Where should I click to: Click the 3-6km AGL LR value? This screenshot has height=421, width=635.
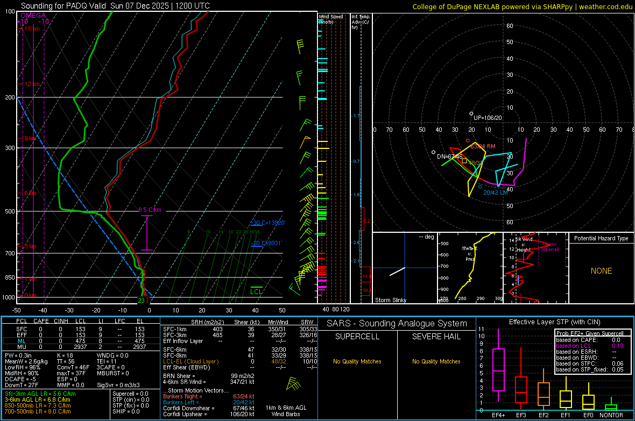37,399
